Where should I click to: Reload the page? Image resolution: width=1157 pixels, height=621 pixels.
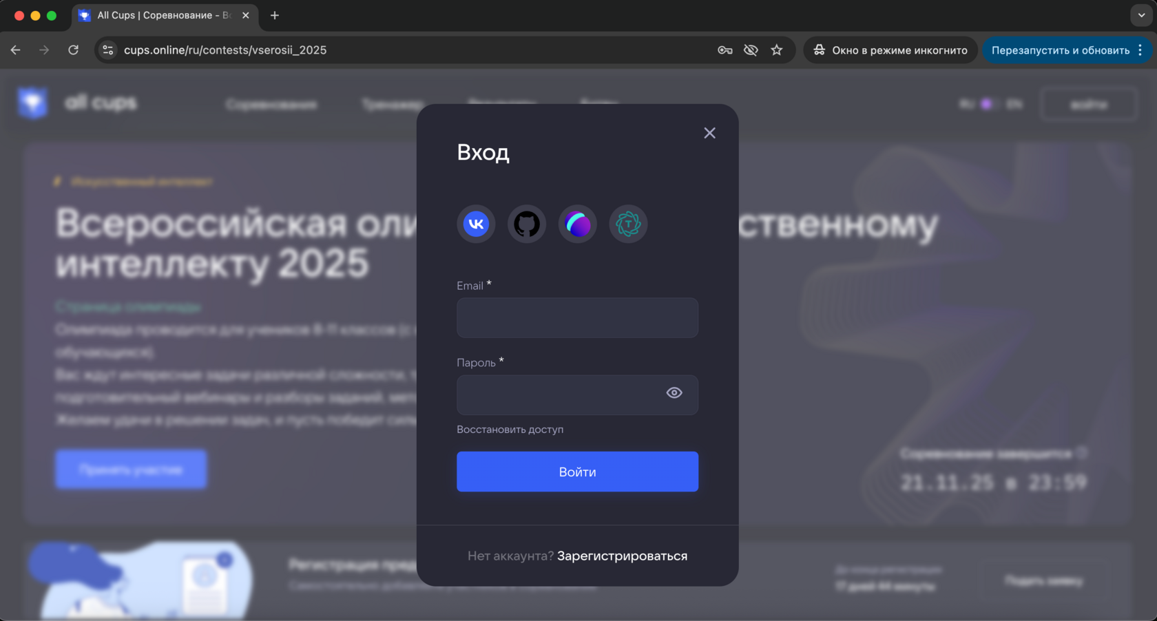point(73,50)
